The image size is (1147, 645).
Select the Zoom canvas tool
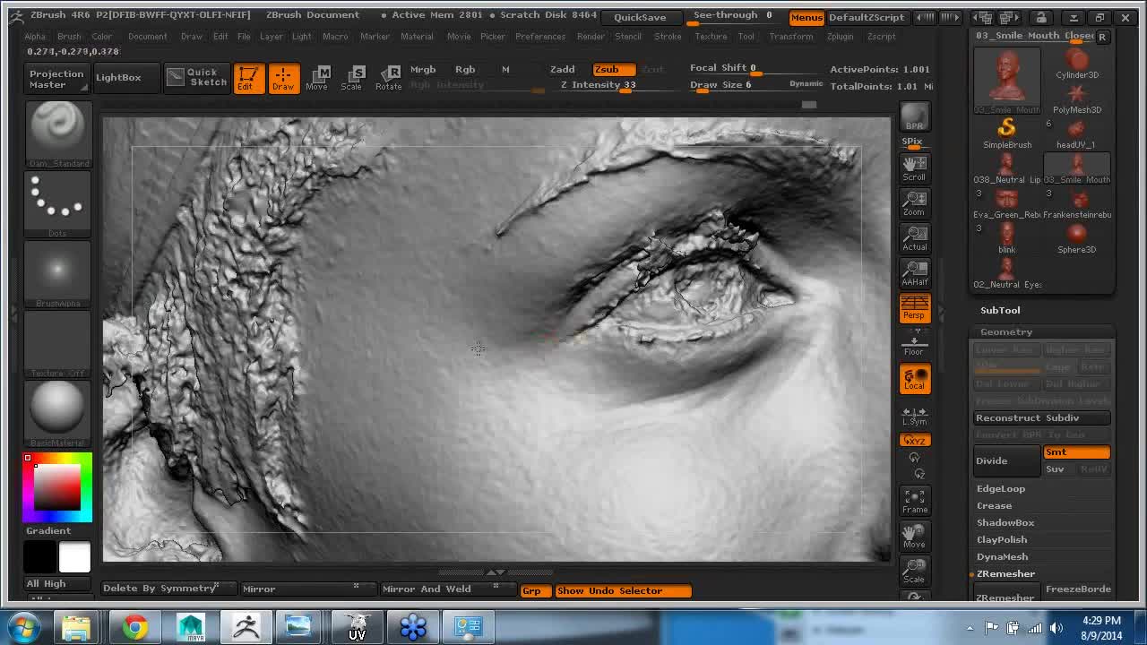pyautogui.click(x=914, y=203)
